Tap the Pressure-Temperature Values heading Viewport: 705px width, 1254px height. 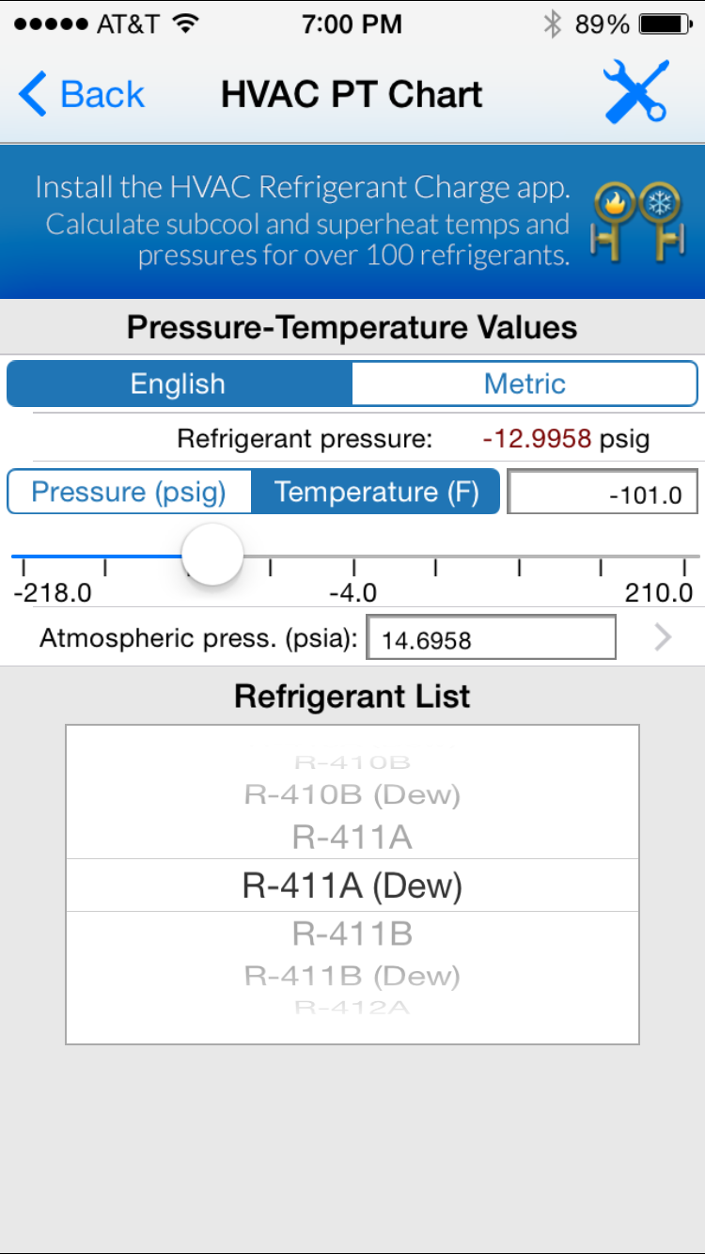tap(352, 327)
